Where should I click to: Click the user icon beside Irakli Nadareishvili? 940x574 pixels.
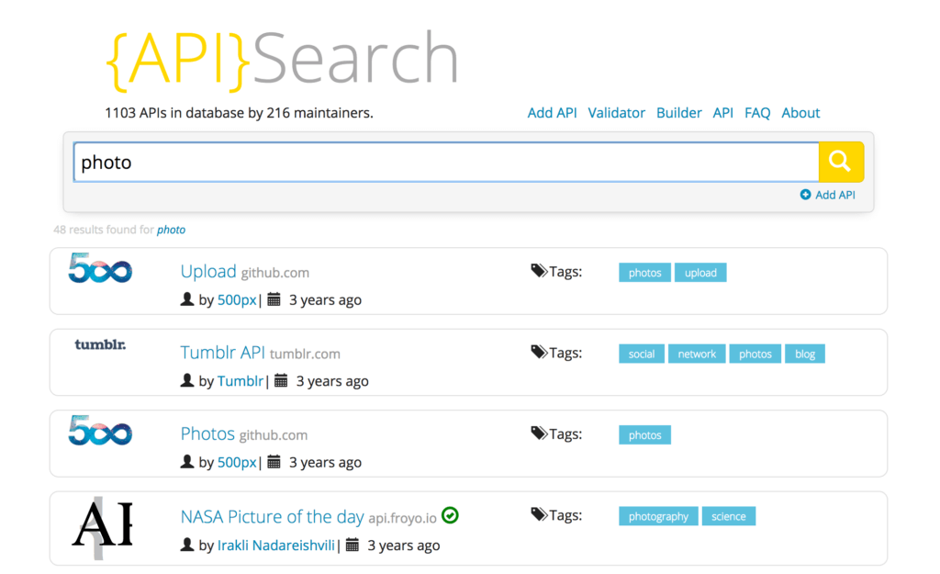coord(186,545)
